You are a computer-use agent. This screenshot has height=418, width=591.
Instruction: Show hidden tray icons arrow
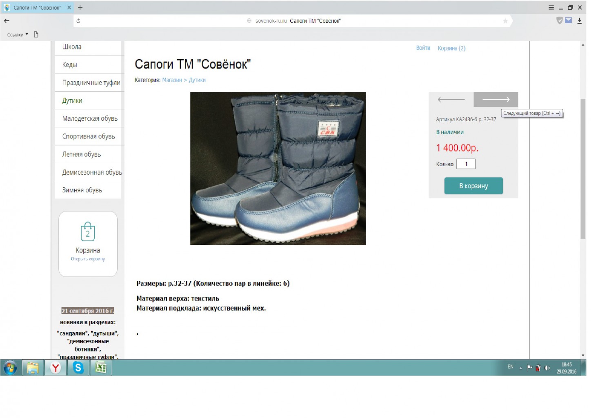pos(521,368)
